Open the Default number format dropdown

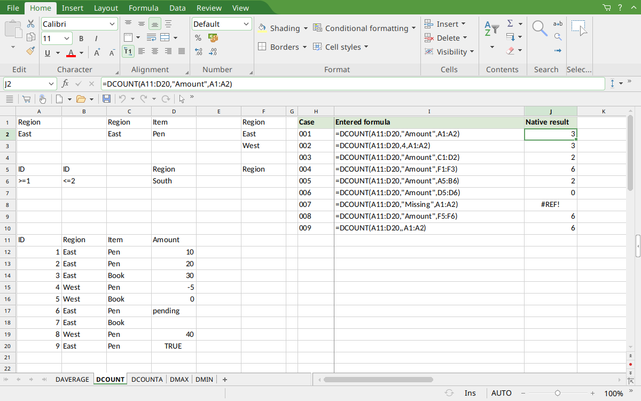tap(246, 24)
